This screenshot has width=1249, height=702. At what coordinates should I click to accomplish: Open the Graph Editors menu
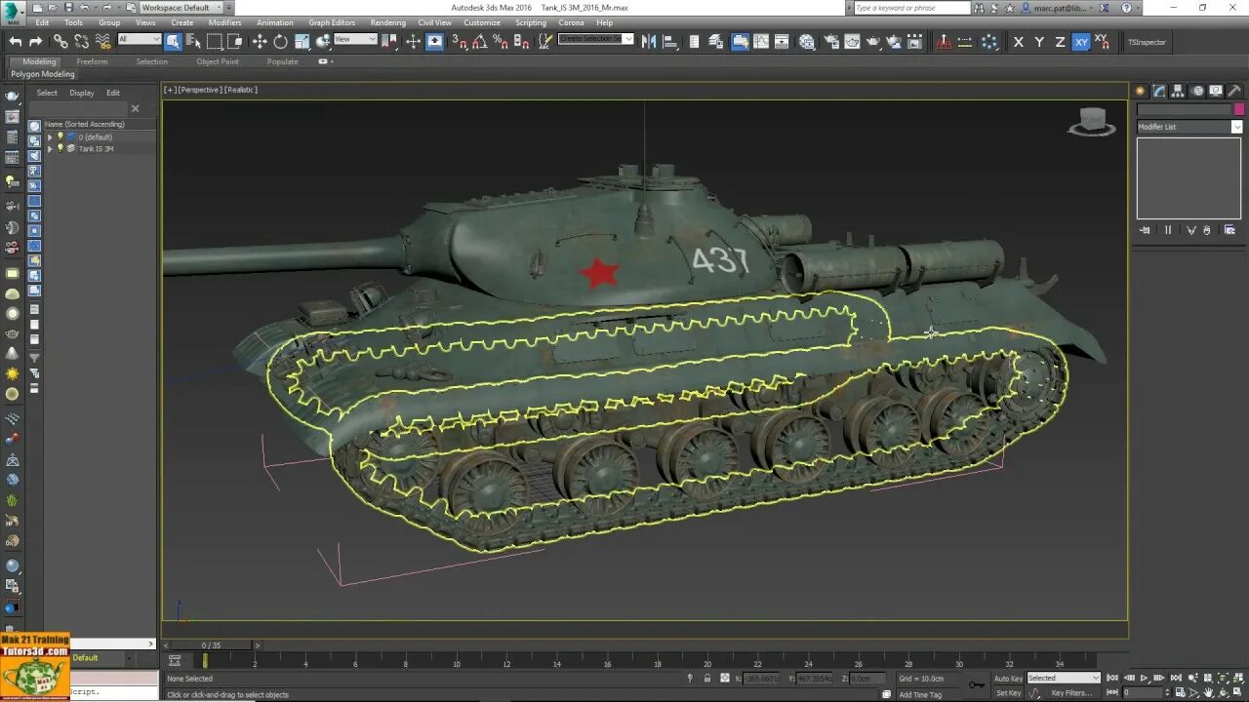[332, 22]
